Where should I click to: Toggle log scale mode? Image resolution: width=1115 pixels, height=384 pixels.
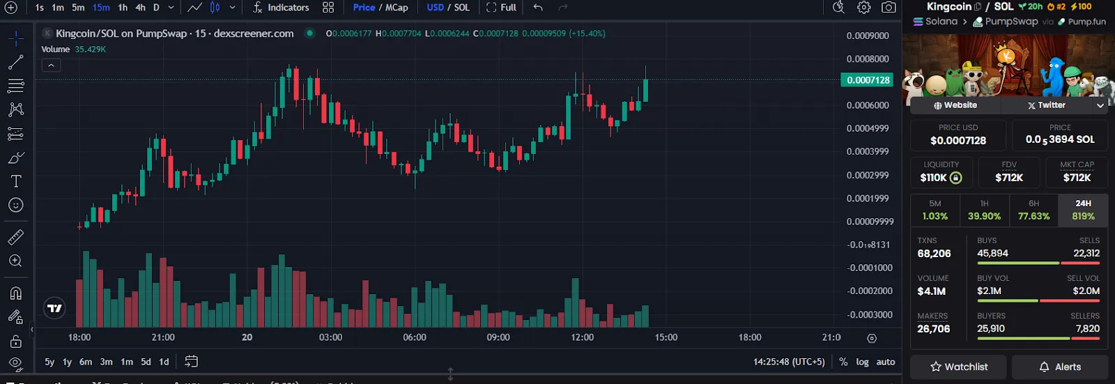862,362
